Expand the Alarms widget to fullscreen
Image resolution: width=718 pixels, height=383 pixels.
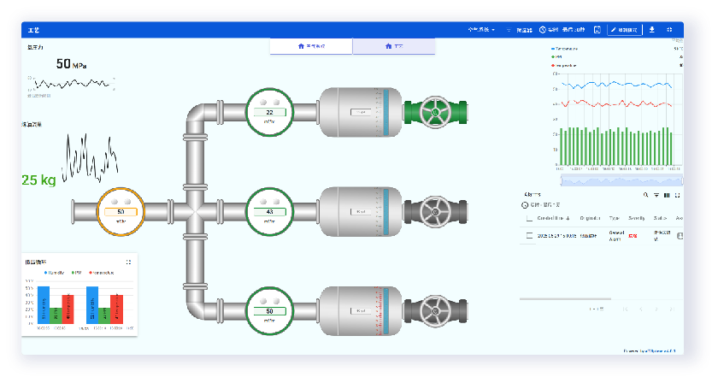677,195
